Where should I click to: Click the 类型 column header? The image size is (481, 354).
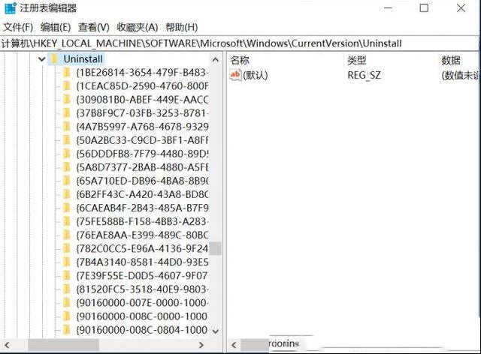point(357,60)
